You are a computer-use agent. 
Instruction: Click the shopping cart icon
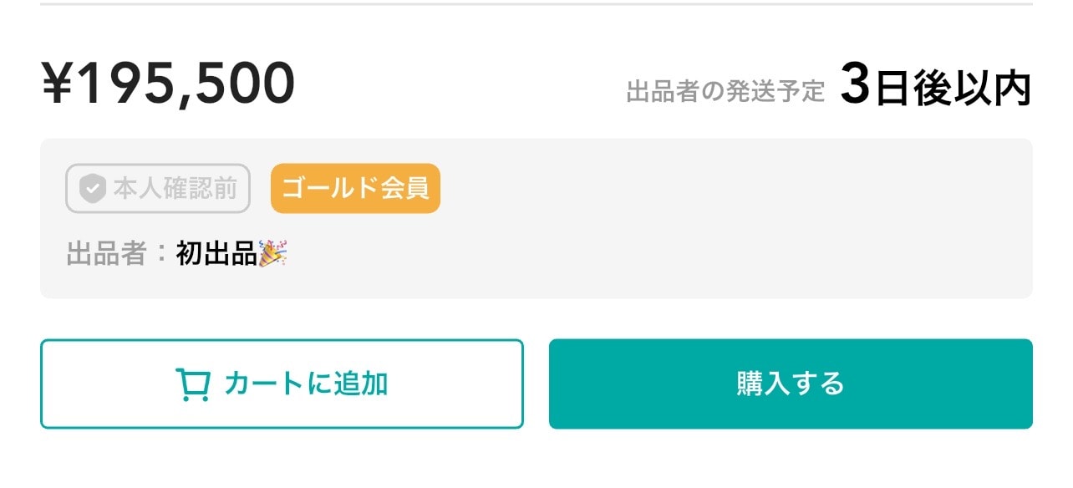coord(193,384)
